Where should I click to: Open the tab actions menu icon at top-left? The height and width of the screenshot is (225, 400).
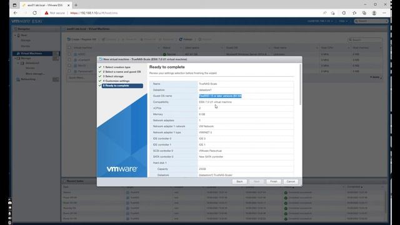click(x=14, y=5)
